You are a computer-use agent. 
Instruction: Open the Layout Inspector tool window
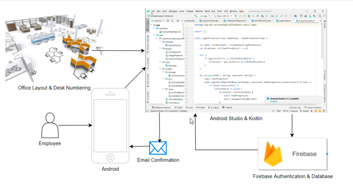point(313,108)
